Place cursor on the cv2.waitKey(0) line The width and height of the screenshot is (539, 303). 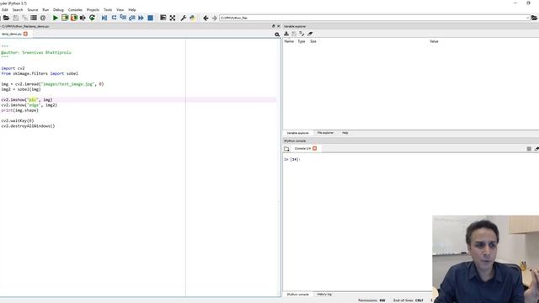[x=18, y=121]
